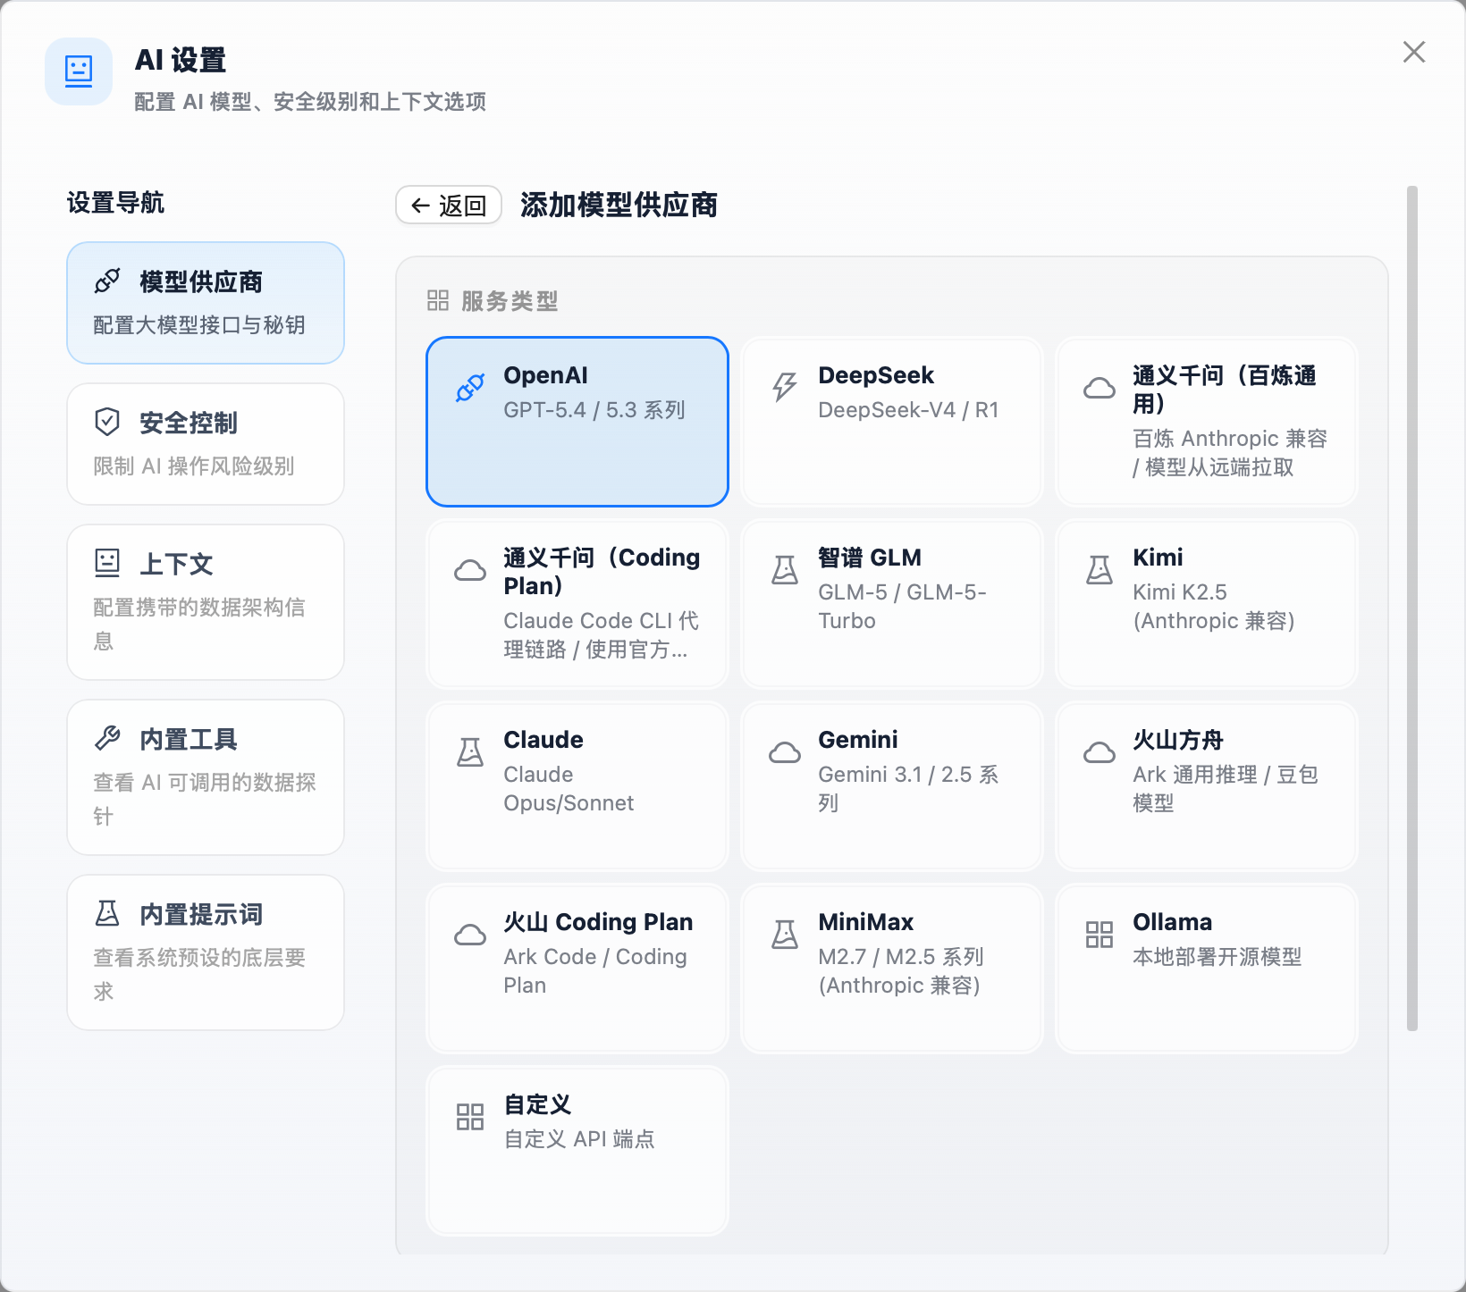Click the text GPT-5.4 / 5.3 系列

click(x=594, y=410)
